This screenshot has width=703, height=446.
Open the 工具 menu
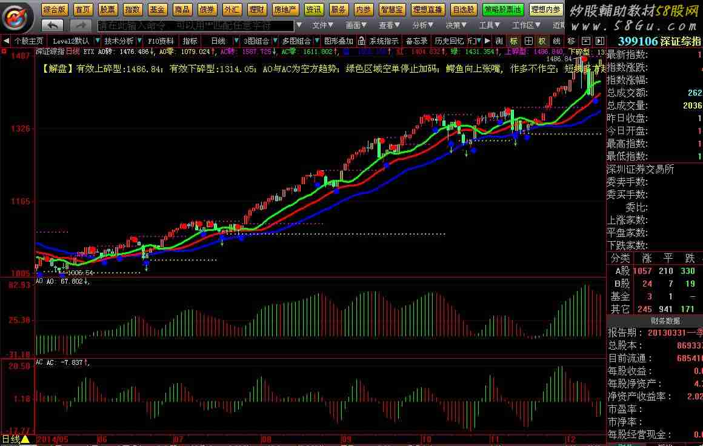pos(489,25)
